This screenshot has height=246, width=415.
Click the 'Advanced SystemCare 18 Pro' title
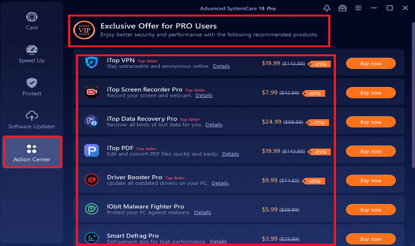coord(238,8)
